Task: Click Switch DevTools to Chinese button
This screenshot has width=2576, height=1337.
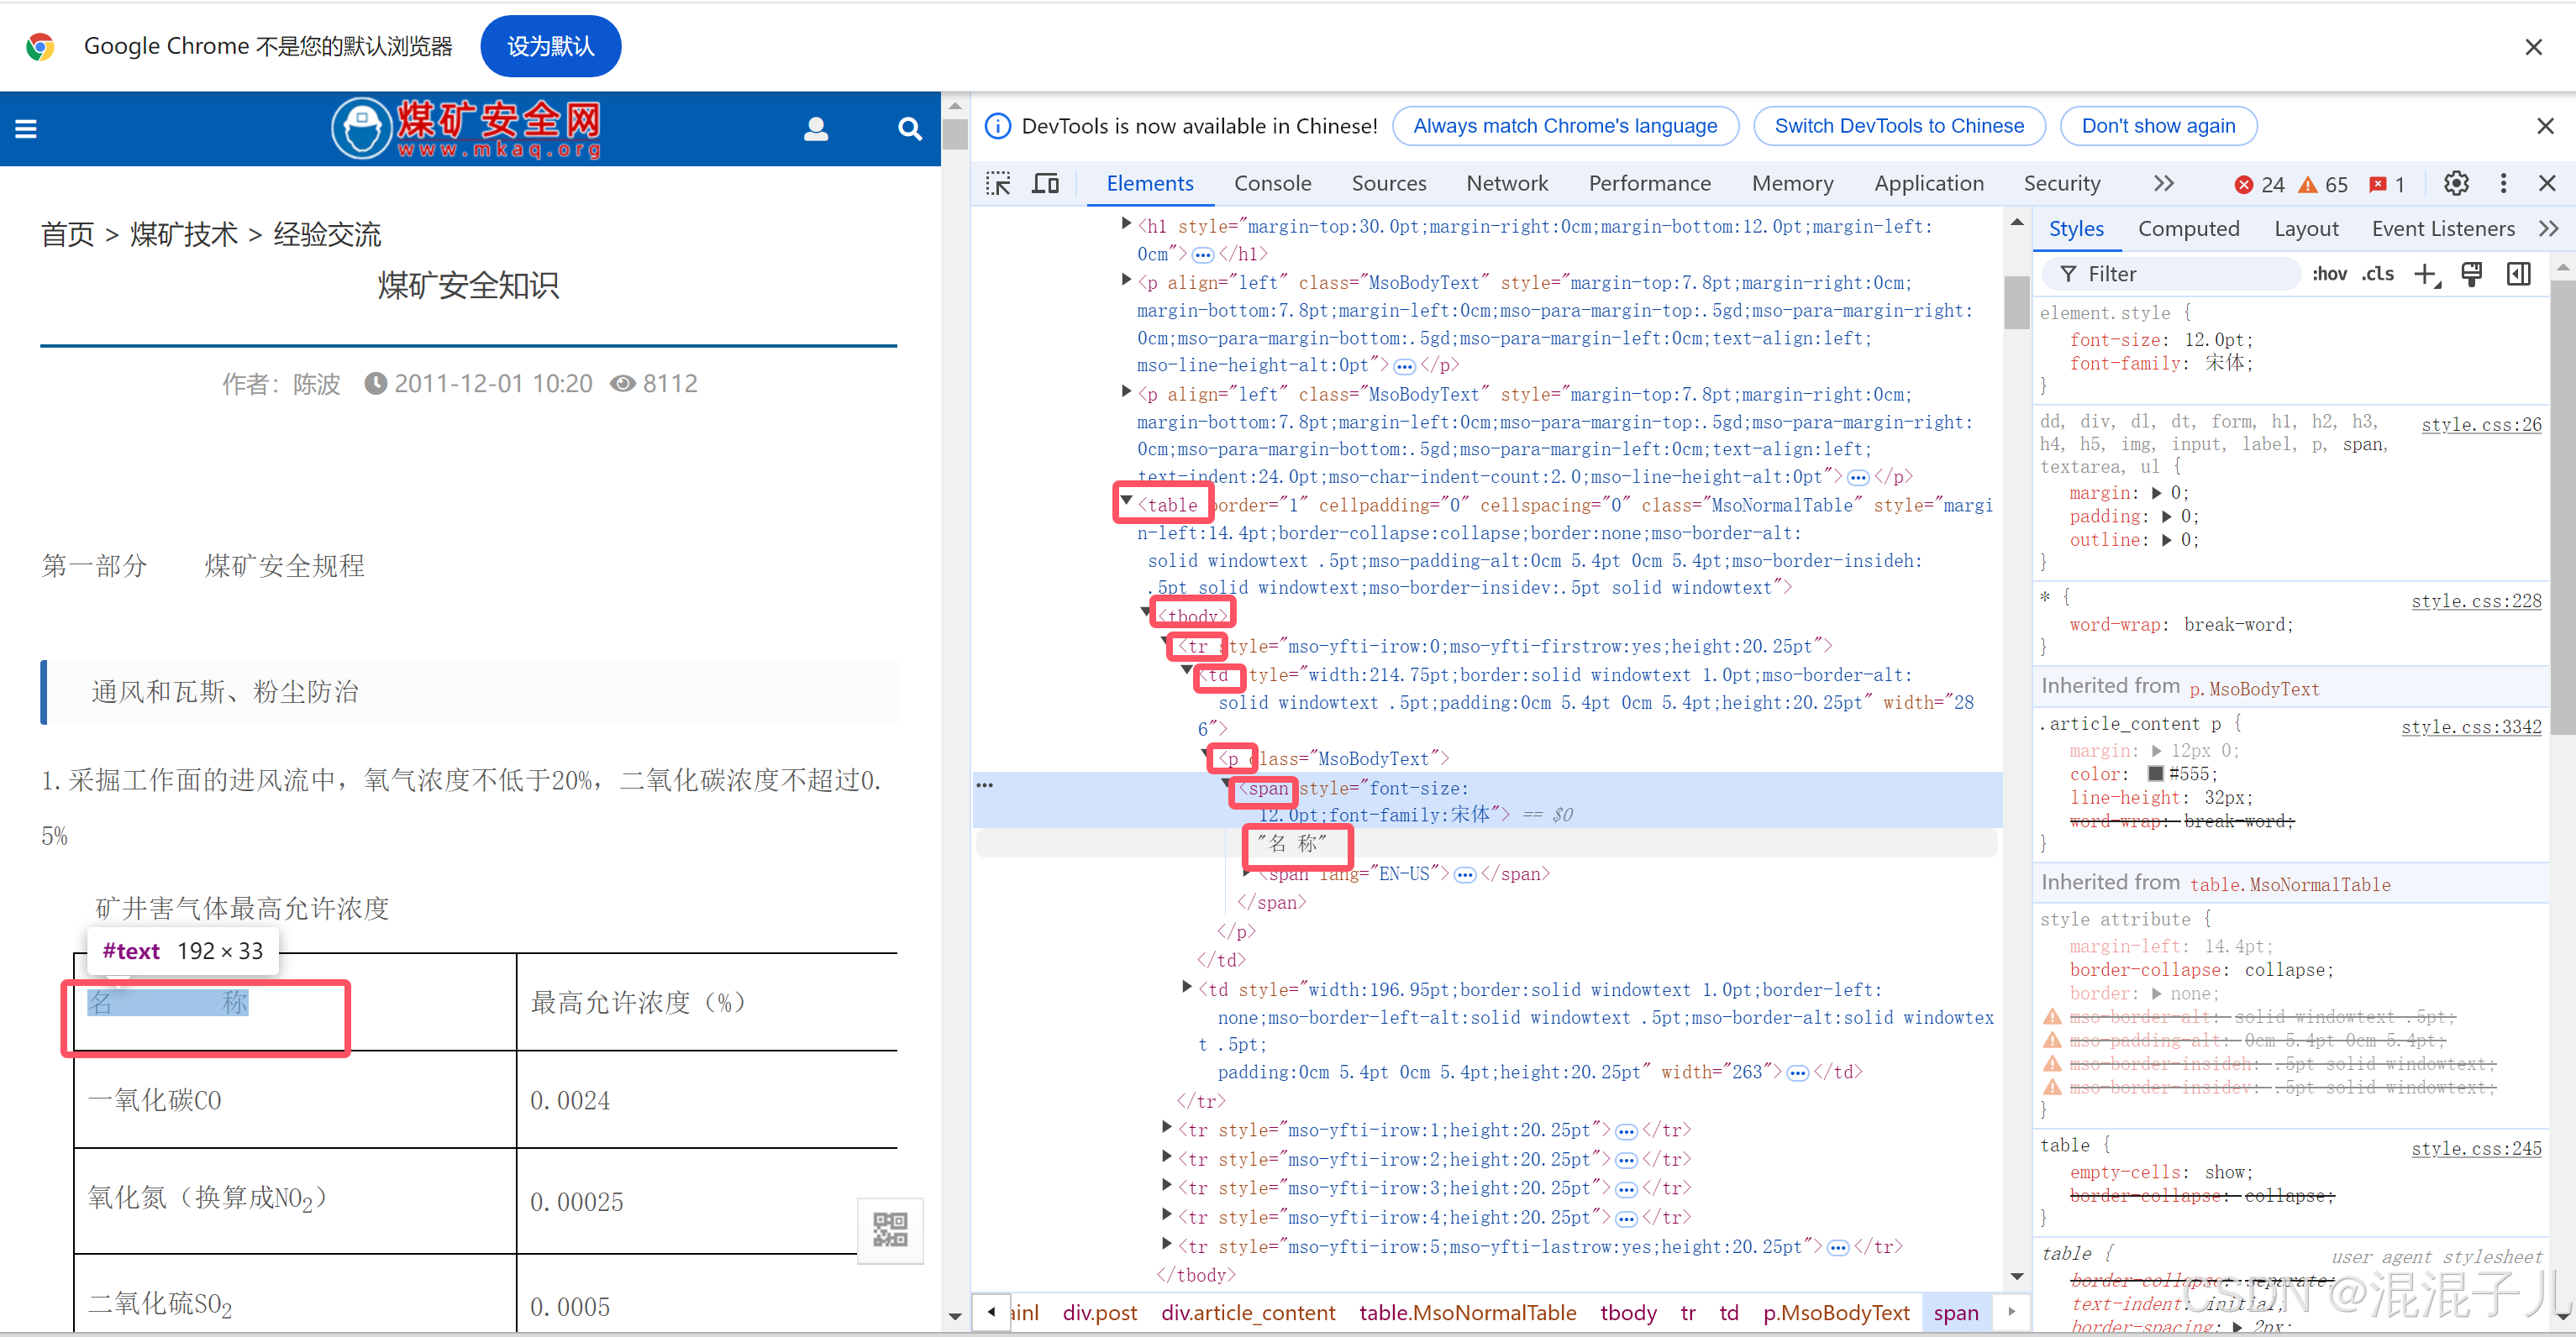Action: pyautogui.click(x=1898, y=127)
